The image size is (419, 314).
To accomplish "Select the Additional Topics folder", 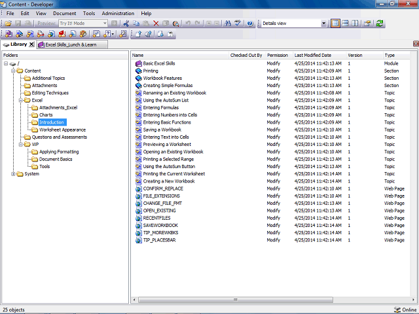I will 48,78.
